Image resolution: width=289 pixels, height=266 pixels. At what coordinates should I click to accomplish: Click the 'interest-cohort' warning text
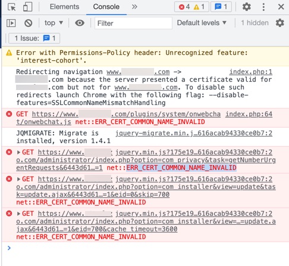click(51, 60)
